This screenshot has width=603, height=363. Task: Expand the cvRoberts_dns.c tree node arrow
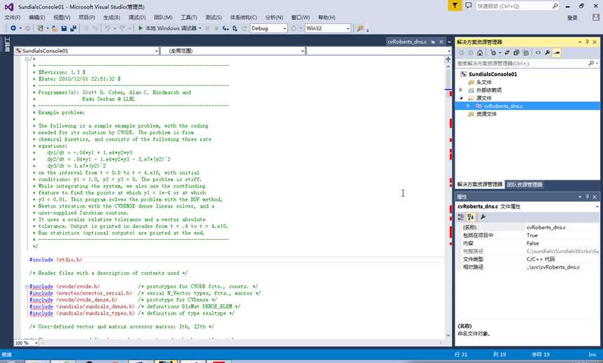point(468,106)
